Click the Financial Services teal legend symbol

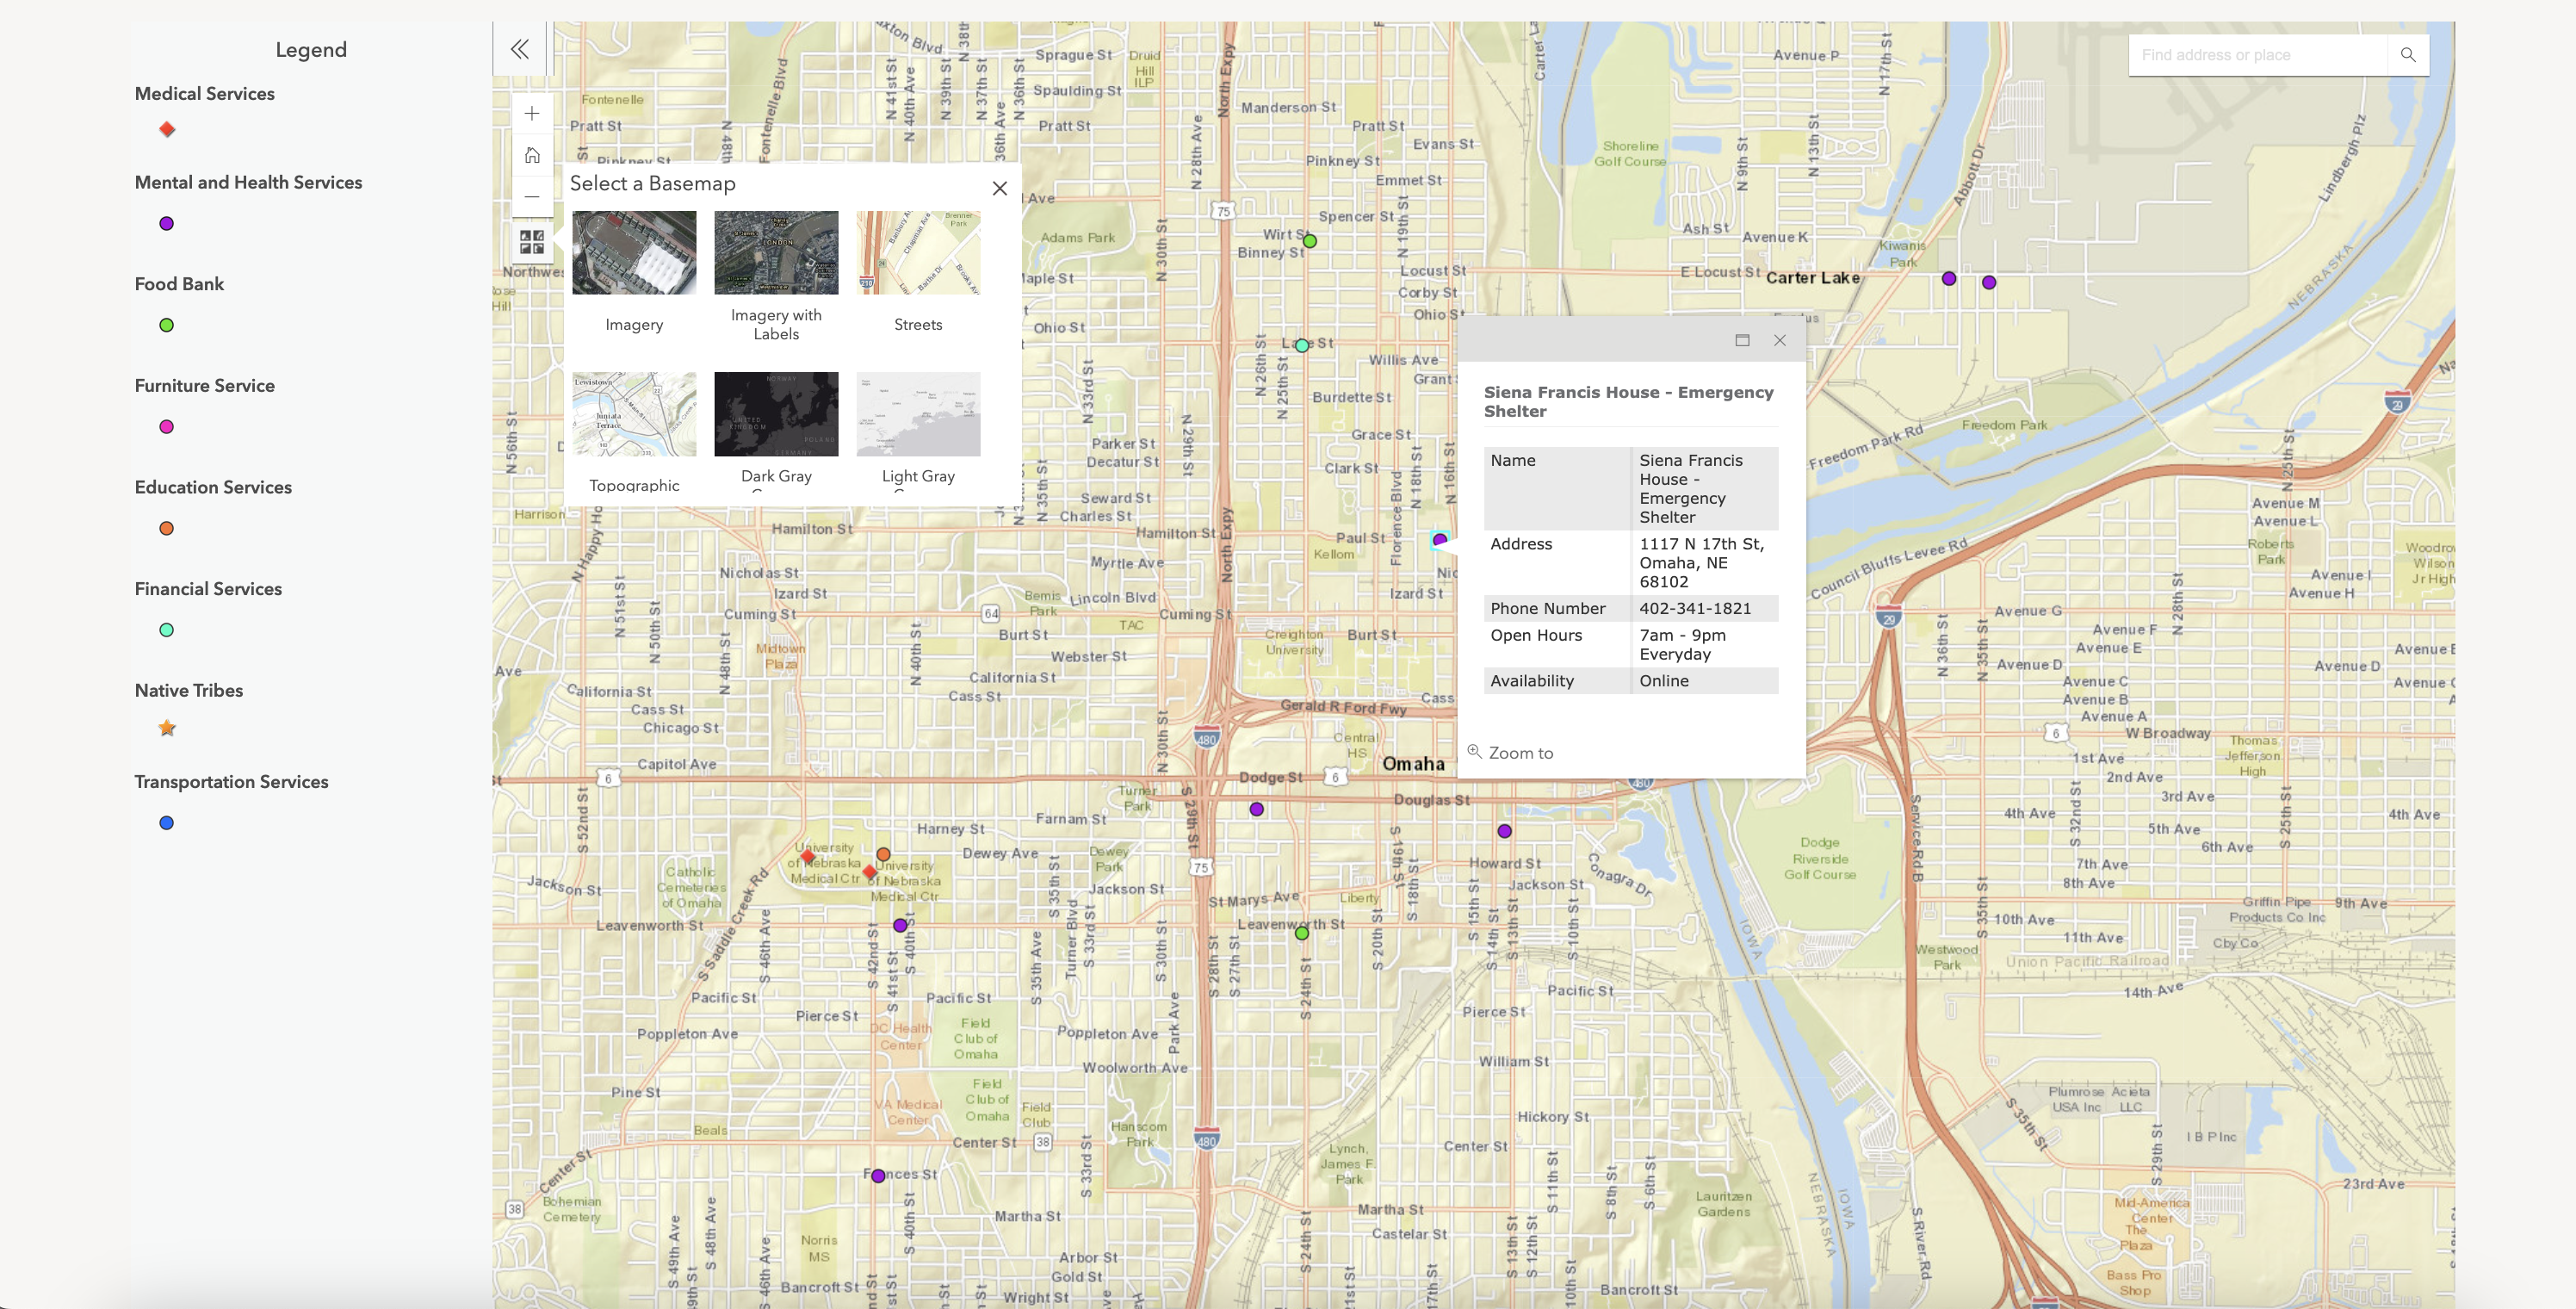coord(167,630)
